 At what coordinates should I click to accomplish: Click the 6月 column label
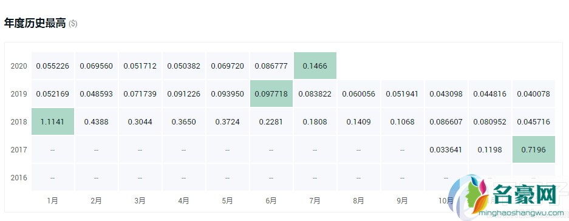pyautogui.click(x=271, y=200)
